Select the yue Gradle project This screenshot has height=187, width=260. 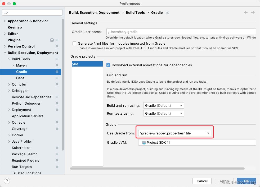[x=87, y=64]
